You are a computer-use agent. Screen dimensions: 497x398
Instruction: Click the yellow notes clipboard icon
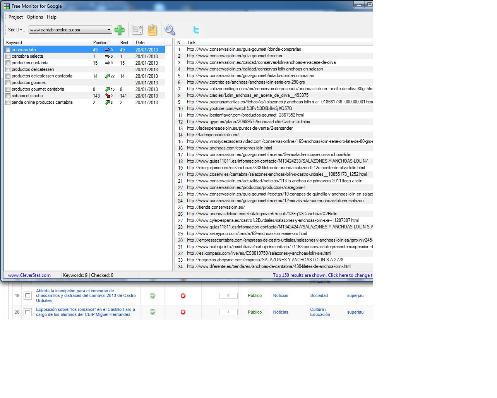pyautogui.click(x=153, y=30)
